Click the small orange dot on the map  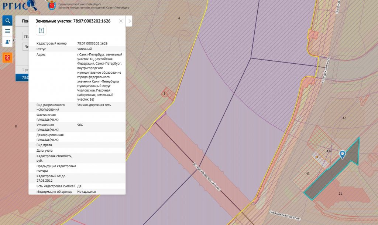(316, 157)
